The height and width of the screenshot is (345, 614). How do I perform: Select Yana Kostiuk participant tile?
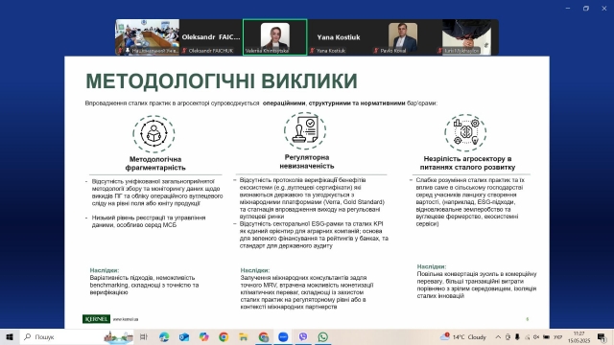pos(339,37)
